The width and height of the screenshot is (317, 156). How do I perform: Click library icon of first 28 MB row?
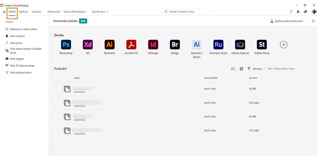67,89
